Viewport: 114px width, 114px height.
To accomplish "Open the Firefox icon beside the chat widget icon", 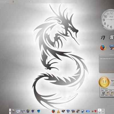I will pyautogui.click(x=103, y=47).
